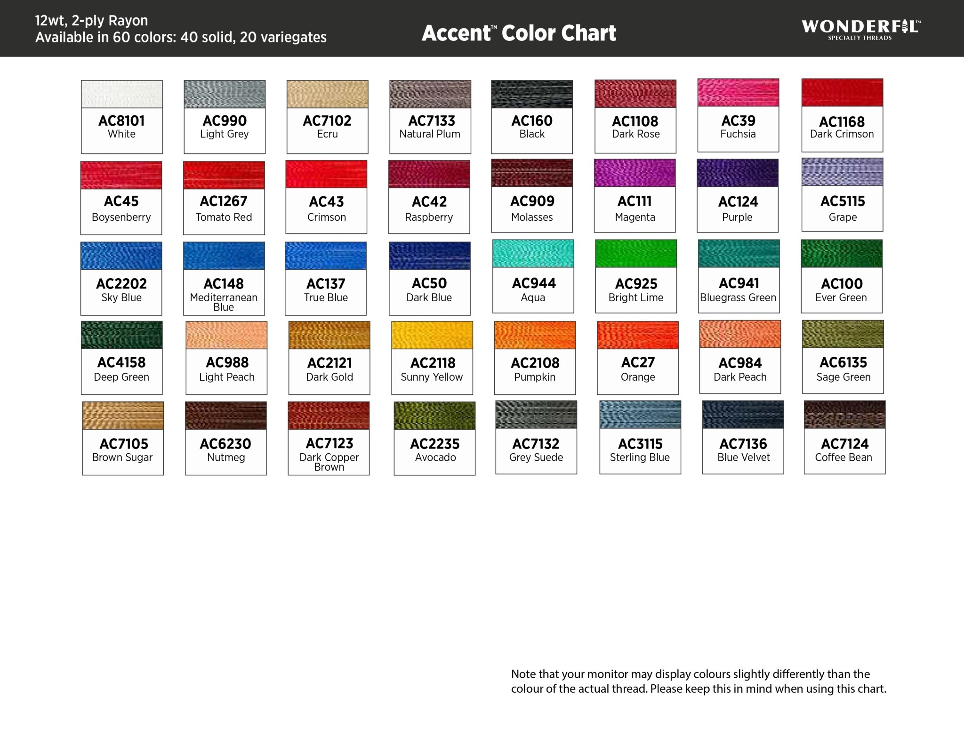Screen dimensions: 964x745
Task: Pick the AC5115 Grape swatch
Action: [842, 195]
